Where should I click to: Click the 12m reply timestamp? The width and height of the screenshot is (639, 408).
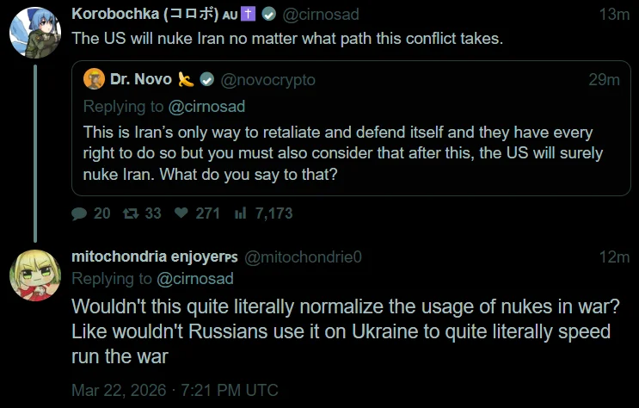[614, 257]
